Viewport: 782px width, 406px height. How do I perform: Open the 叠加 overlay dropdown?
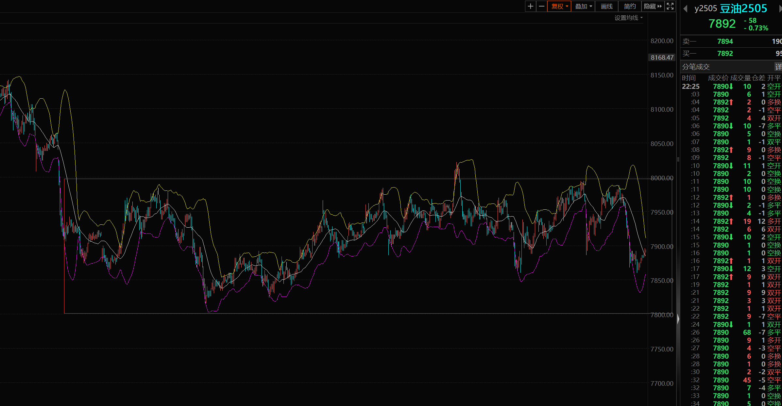click(x=584, y=6)
